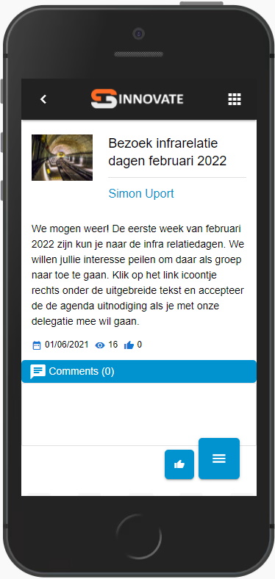This screenshot has height=579, width=275.
Task: Click the SG Innovate logo
Action: [137, 98]
